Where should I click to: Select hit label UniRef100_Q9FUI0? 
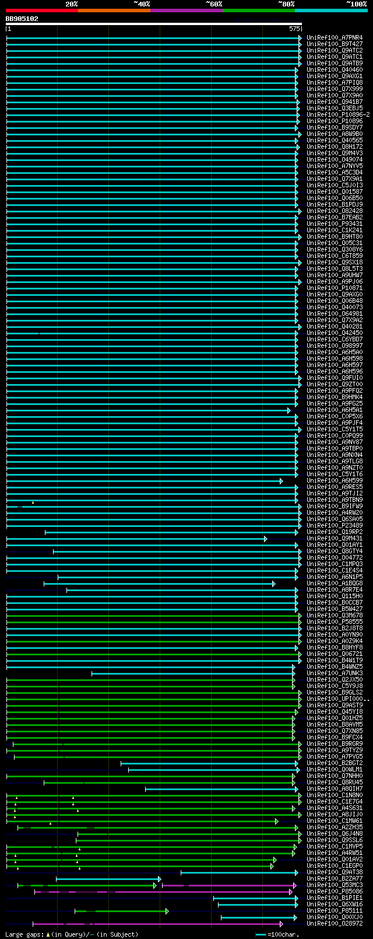coord(335,378)
